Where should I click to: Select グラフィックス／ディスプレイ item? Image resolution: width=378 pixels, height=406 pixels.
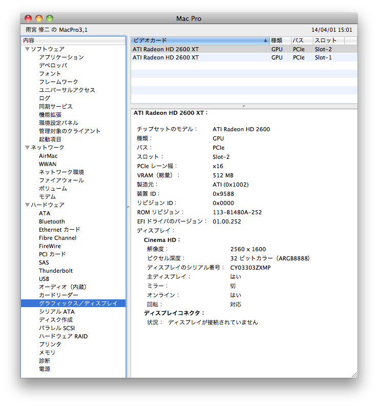(x=73, y=303)
